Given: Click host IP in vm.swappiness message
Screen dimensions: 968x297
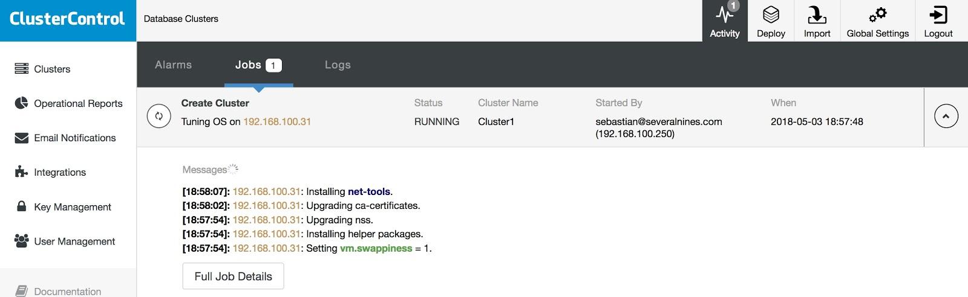Looking at the screenshot, I should pyautogui.click(x=267, y=248).
